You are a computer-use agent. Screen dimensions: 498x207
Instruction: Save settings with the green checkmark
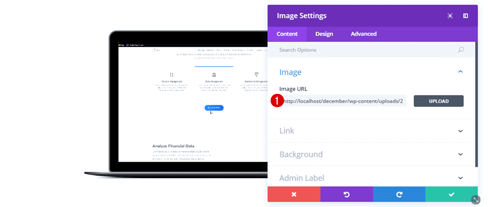[x=452, y=195]
